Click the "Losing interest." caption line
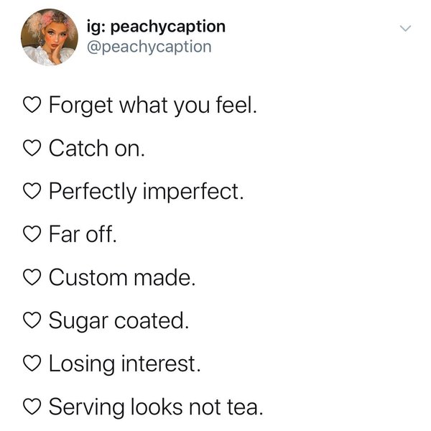This screenshot has width=431, height=431. coord(124,364)
